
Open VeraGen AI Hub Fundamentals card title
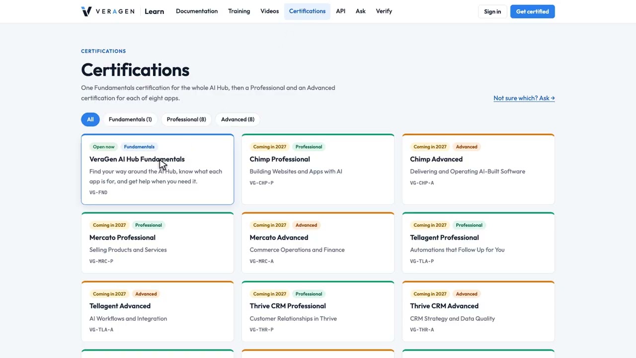[137, 159]
